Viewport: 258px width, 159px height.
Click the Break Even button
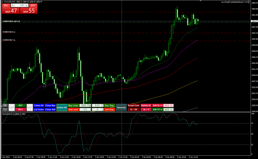click(x=134, y=105)
